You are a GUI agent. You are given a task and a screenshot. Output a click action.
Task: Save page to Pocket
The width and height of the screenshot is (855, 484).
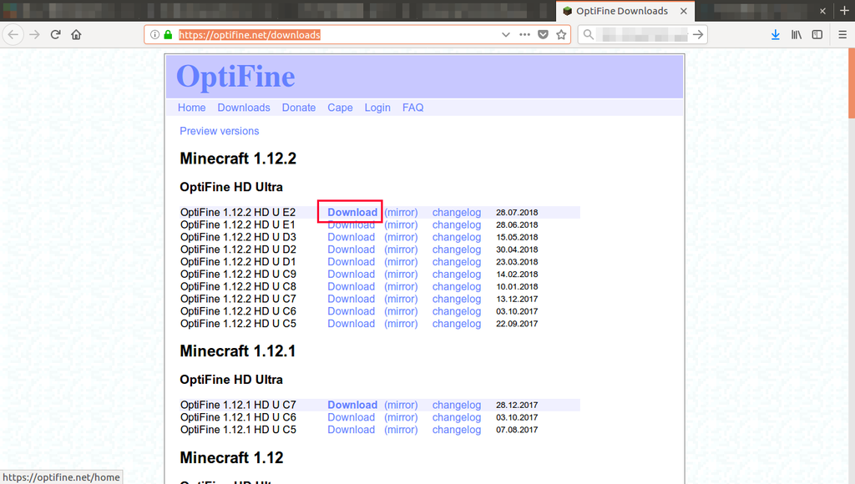(543, 35)
